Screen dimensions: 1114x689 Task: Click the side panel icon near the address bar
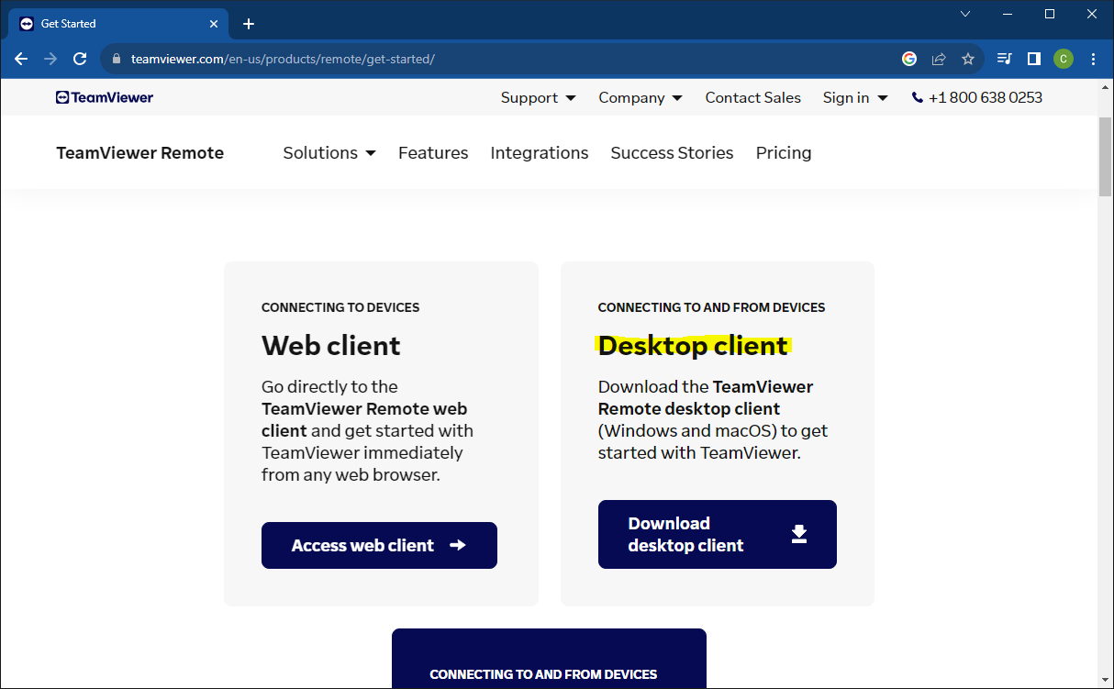click(x=1033, y=58)
